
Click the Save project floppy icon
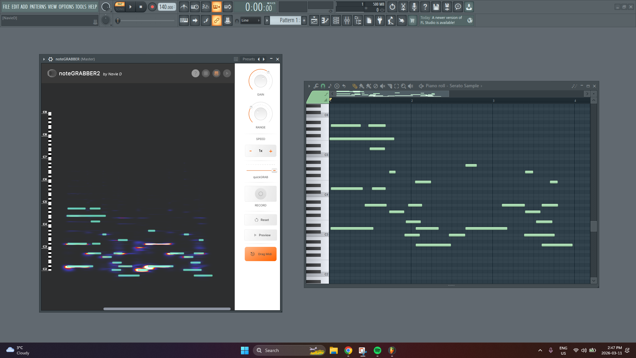click(x=436, y=7)
